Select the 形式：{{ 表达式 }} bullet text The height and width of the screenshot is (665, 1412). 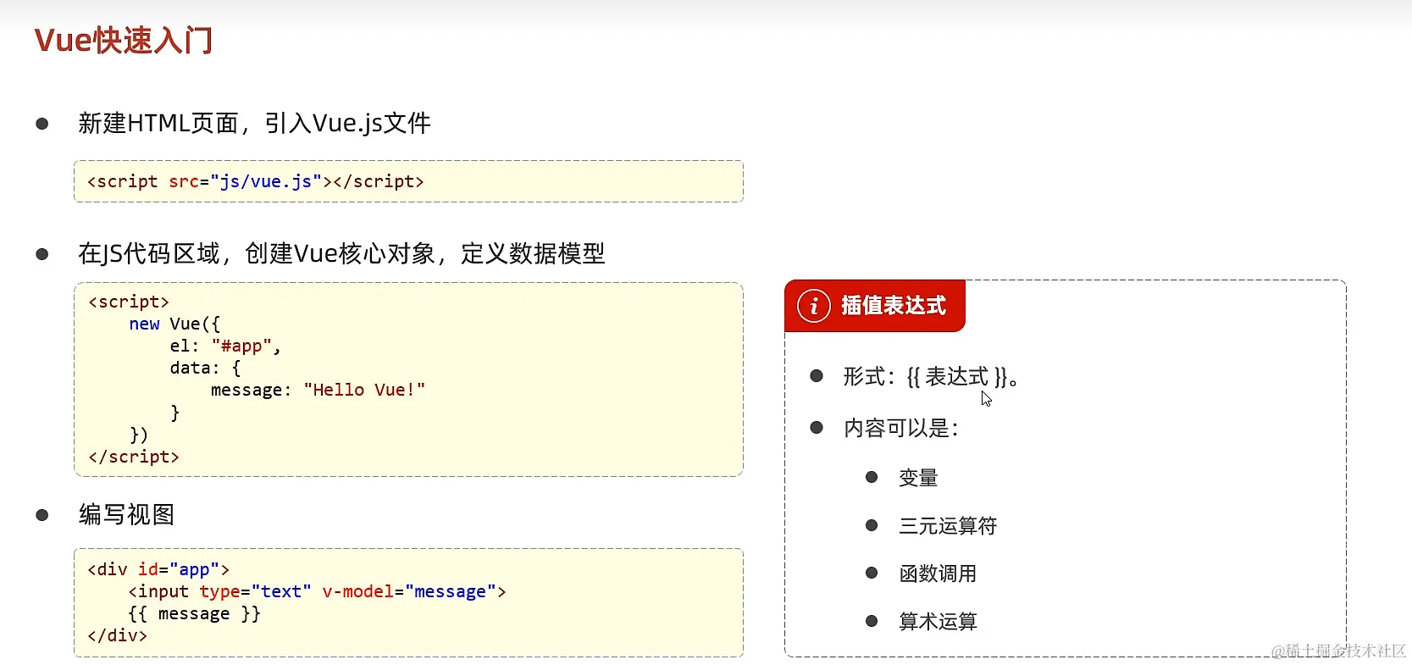930,377
